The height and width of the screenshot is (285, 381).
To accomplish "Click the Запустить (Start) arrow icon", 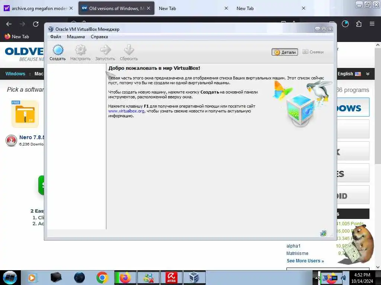I will click(105, 53).
